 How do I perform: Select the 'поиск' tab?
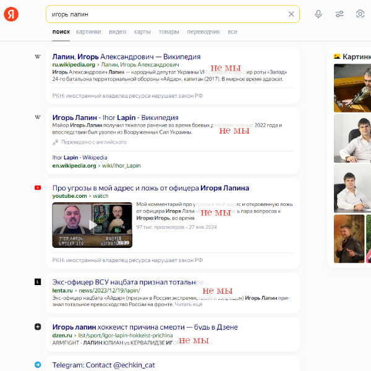61,32
